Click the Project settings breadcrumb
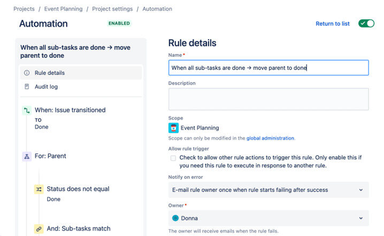384x236 pixels. pyautogui.click(x=112, y=9)
